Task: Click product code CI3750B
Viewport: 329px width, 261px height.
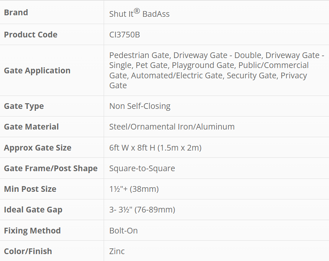Action: [x=125, y=35]
